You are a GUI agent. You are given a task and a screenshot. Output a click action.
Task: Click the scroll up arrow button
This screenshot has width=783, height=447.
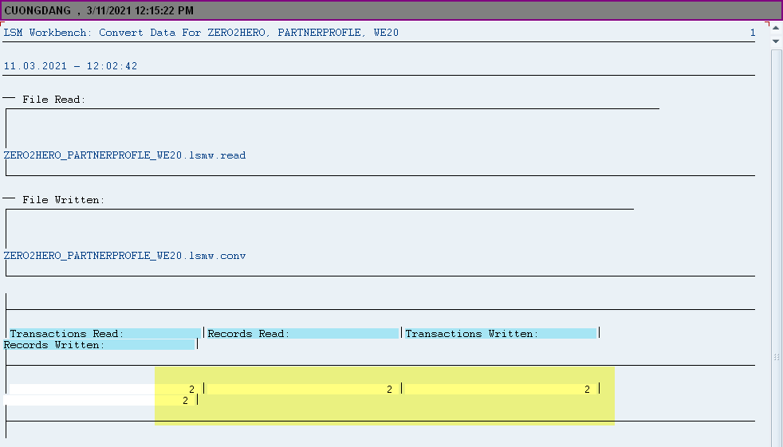pos(776,29)
